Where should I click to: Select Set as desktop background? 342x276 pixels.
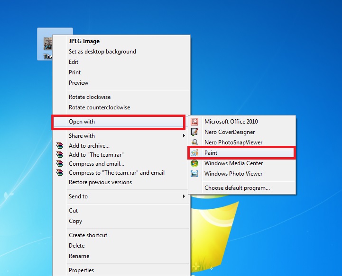coord(102,52)
